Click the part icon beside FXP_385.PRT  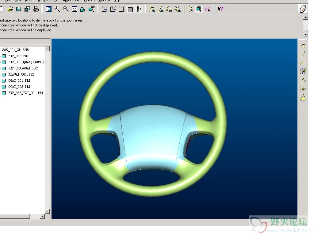tap(4, 56)
